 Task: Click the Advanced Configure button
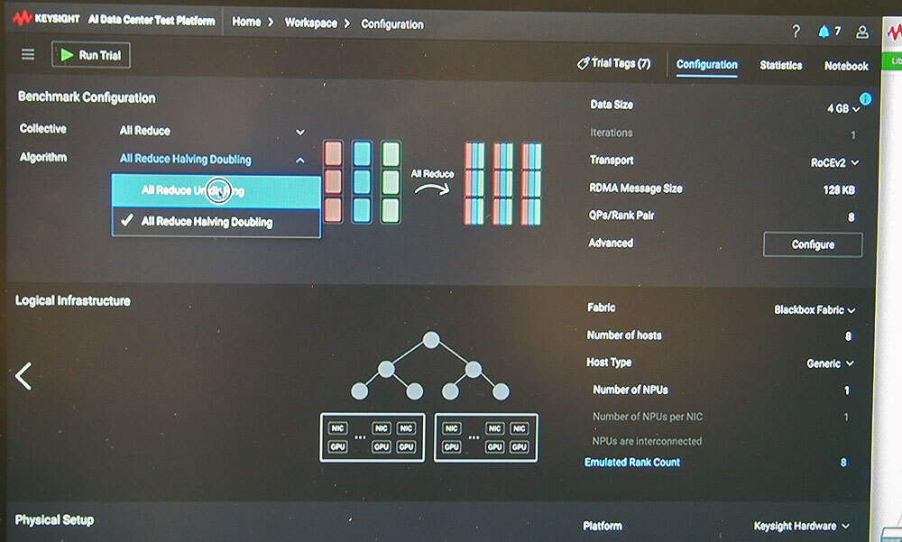point(813,244)
